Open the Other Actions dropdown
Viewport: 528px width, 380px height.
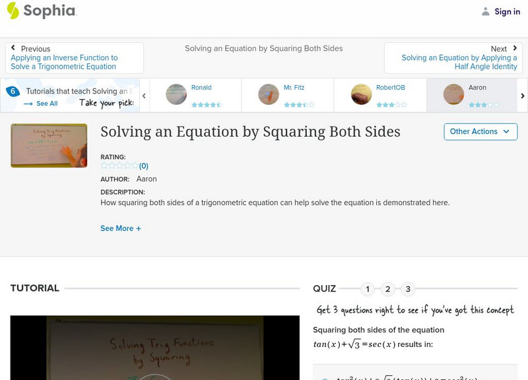[x=478, y=131]
